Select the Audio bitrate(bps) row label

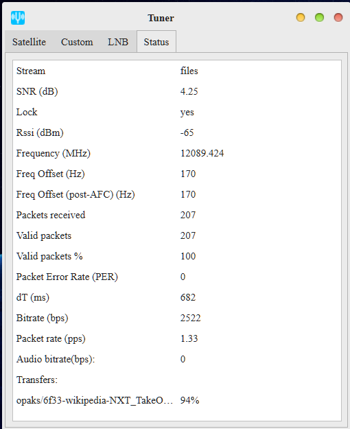click(56, 359)
